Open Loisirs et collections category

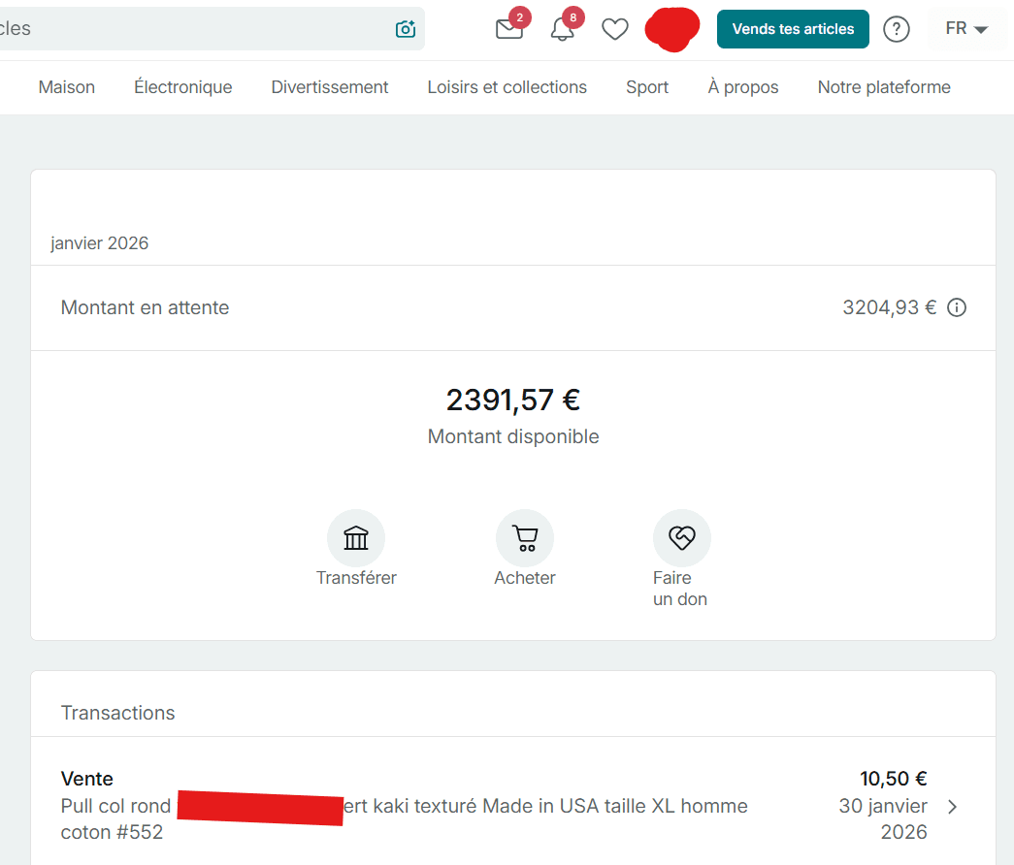pos(507,87)
